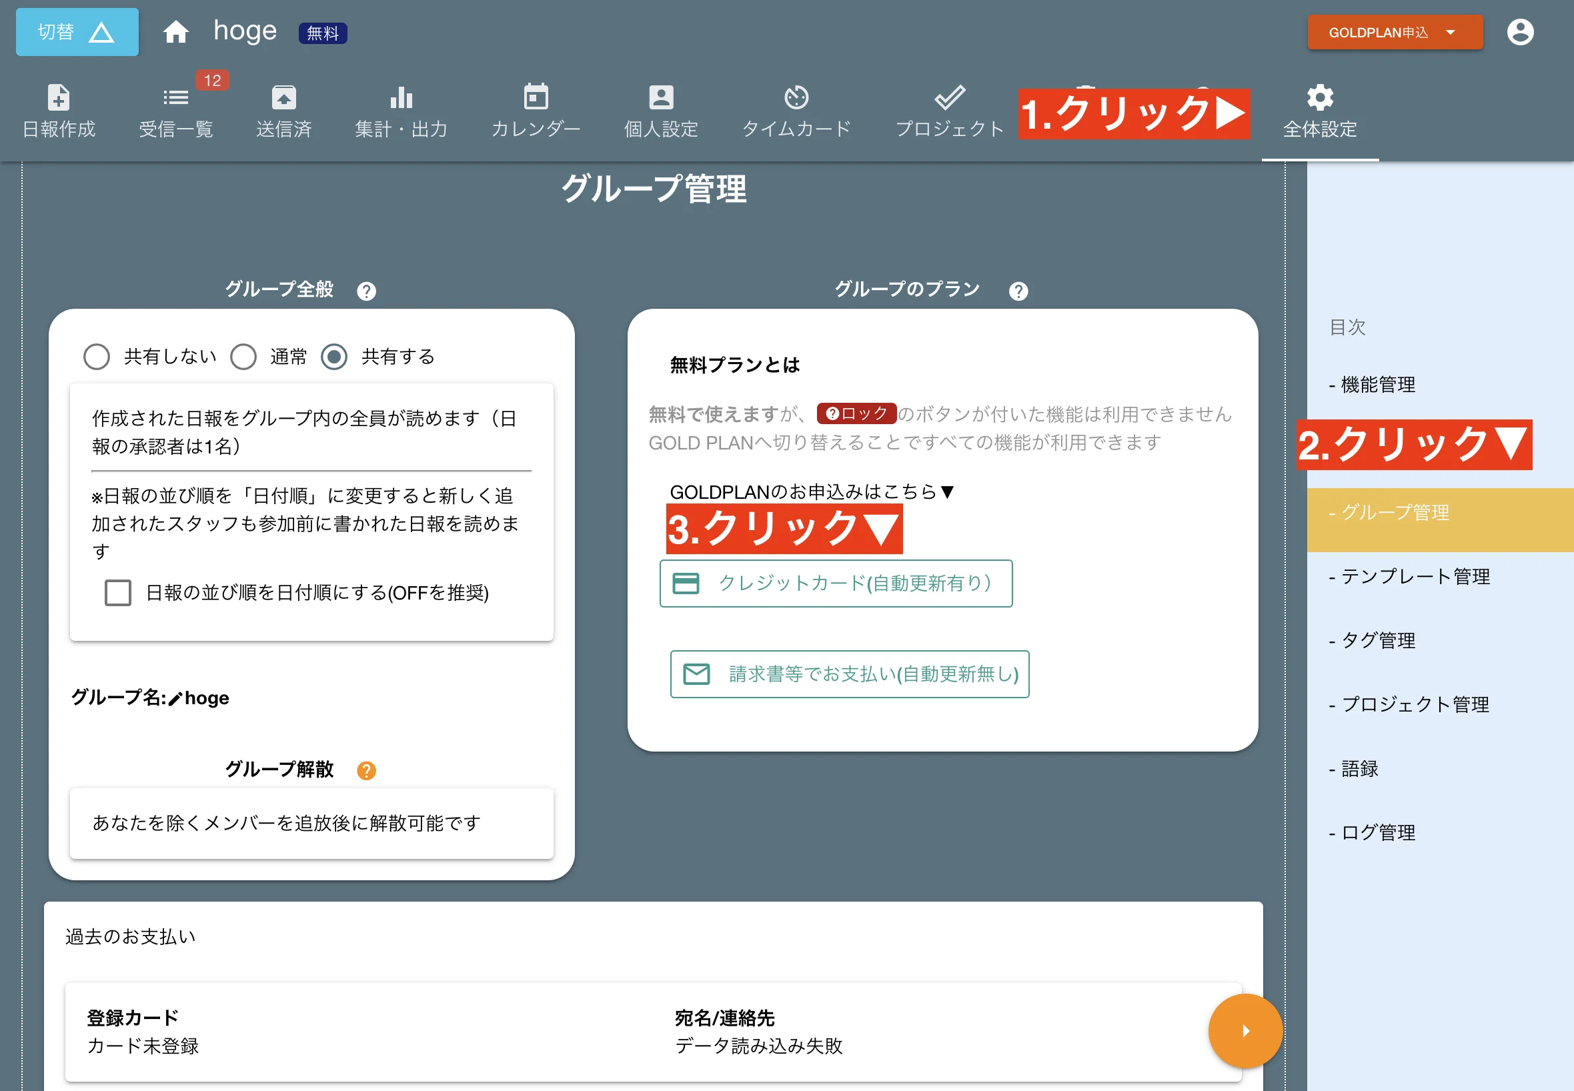The image size is (1574, 1091).
Task: Click the pencil icon to edit グループ名
Action: (175, 698)
